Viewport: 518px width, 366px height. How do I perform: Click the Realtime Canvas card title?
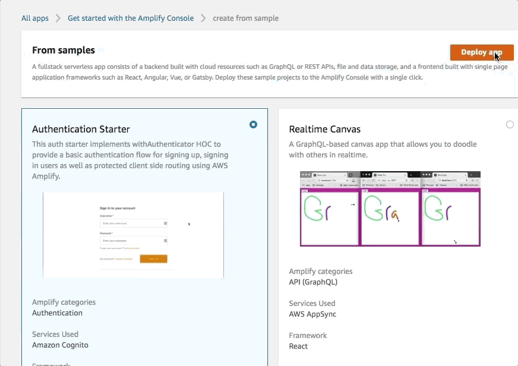[x=324, y=129]
